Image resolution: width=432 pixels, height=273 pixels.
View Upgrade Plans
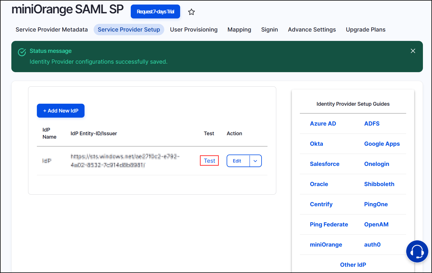[366, 29]
